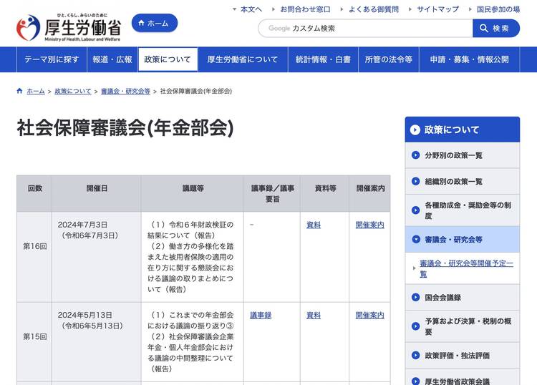Click arrow icon beside 組織別の政策一覧
The image size is (537, 385).
pyautogui.click(x=416, y=182)
